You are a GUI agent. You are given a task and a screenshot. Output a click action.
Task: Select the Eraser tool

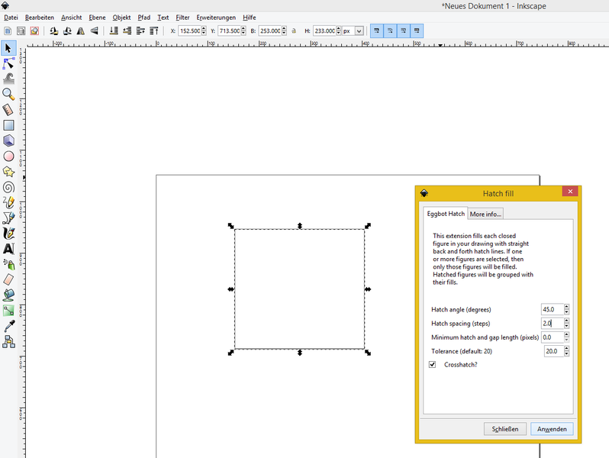[8, 279]
